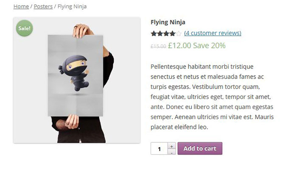
Task: Click the Flying Ninja product title
Action: pyautogui.click(x=168, y=22)
